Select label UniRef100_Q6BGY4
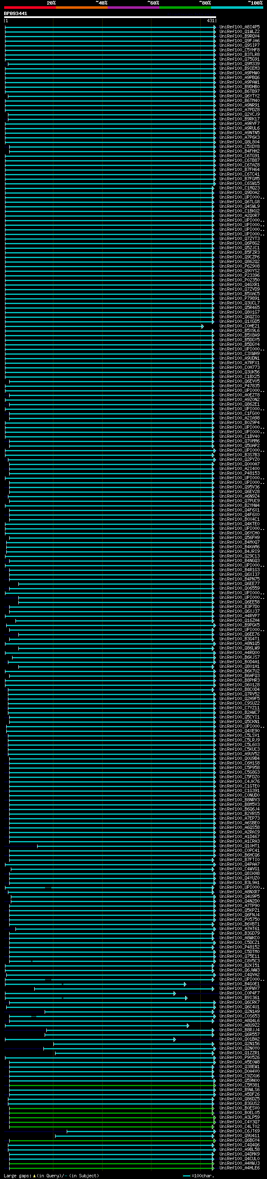 [x=239, y=1141]
